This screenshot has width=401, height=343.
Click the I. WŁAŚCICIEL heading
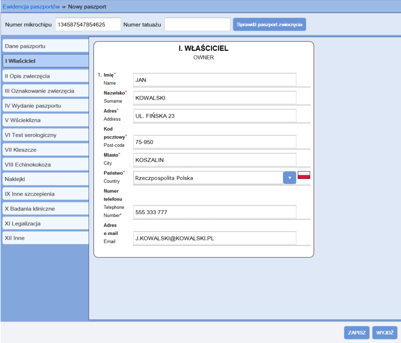[204, 48]
